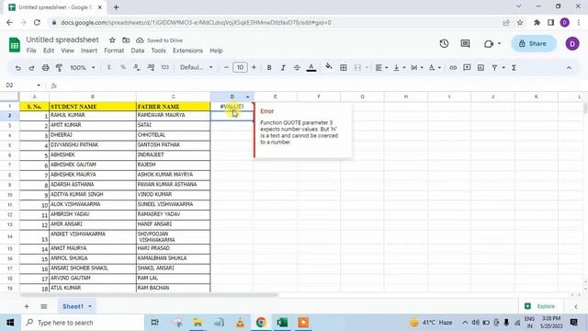Click the Redo icon in toolbar
This screenshot has width=588, height=331.
(x=31, y=67)
